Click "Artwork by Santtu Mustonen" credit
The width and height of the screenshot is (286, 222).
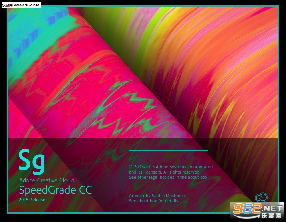coord(157,196)
